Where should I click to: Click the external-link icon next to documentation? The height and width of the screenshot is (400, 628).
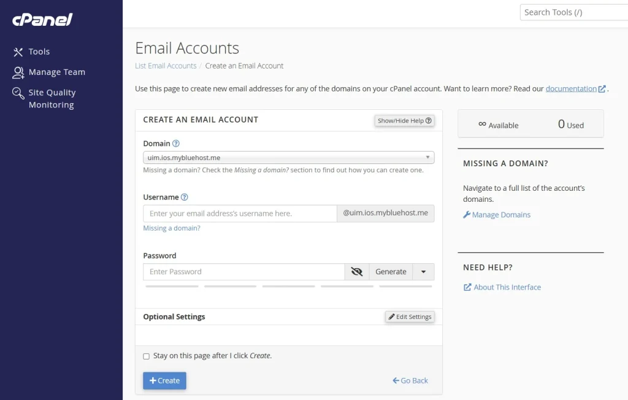[602, 89]
